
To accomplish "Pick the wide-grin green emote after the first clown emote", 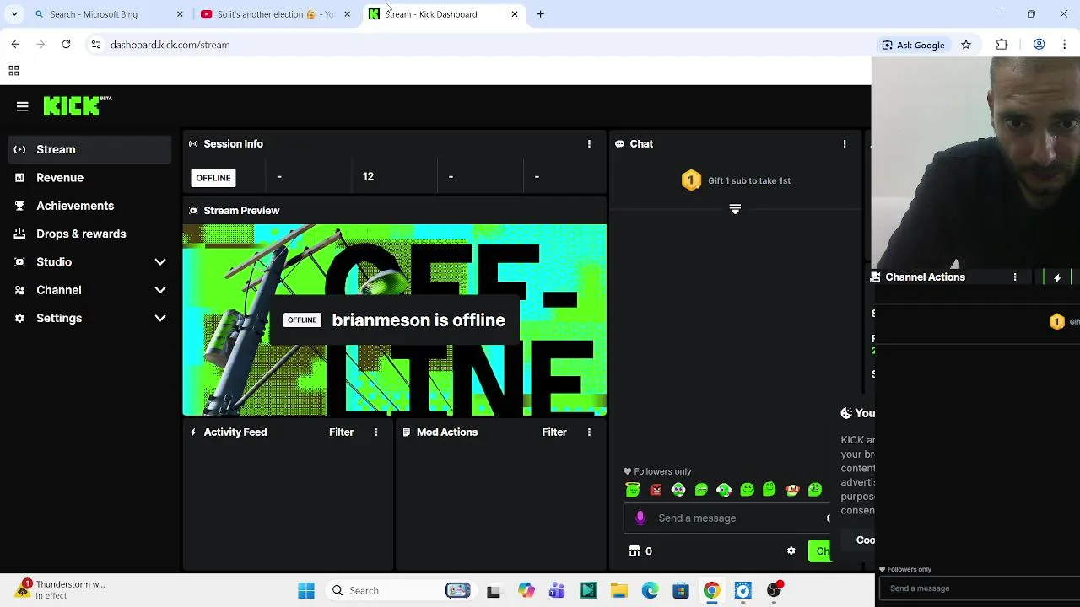I will pos(701,490).
